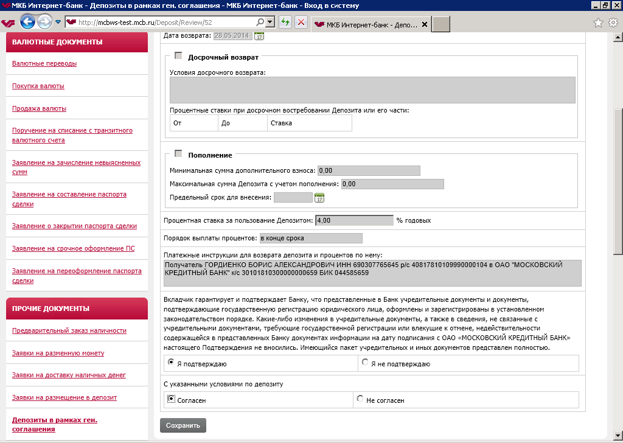Viewport: 623px width, 443px height.
Task: Minimize the browser window
Action: coord(596,5)
